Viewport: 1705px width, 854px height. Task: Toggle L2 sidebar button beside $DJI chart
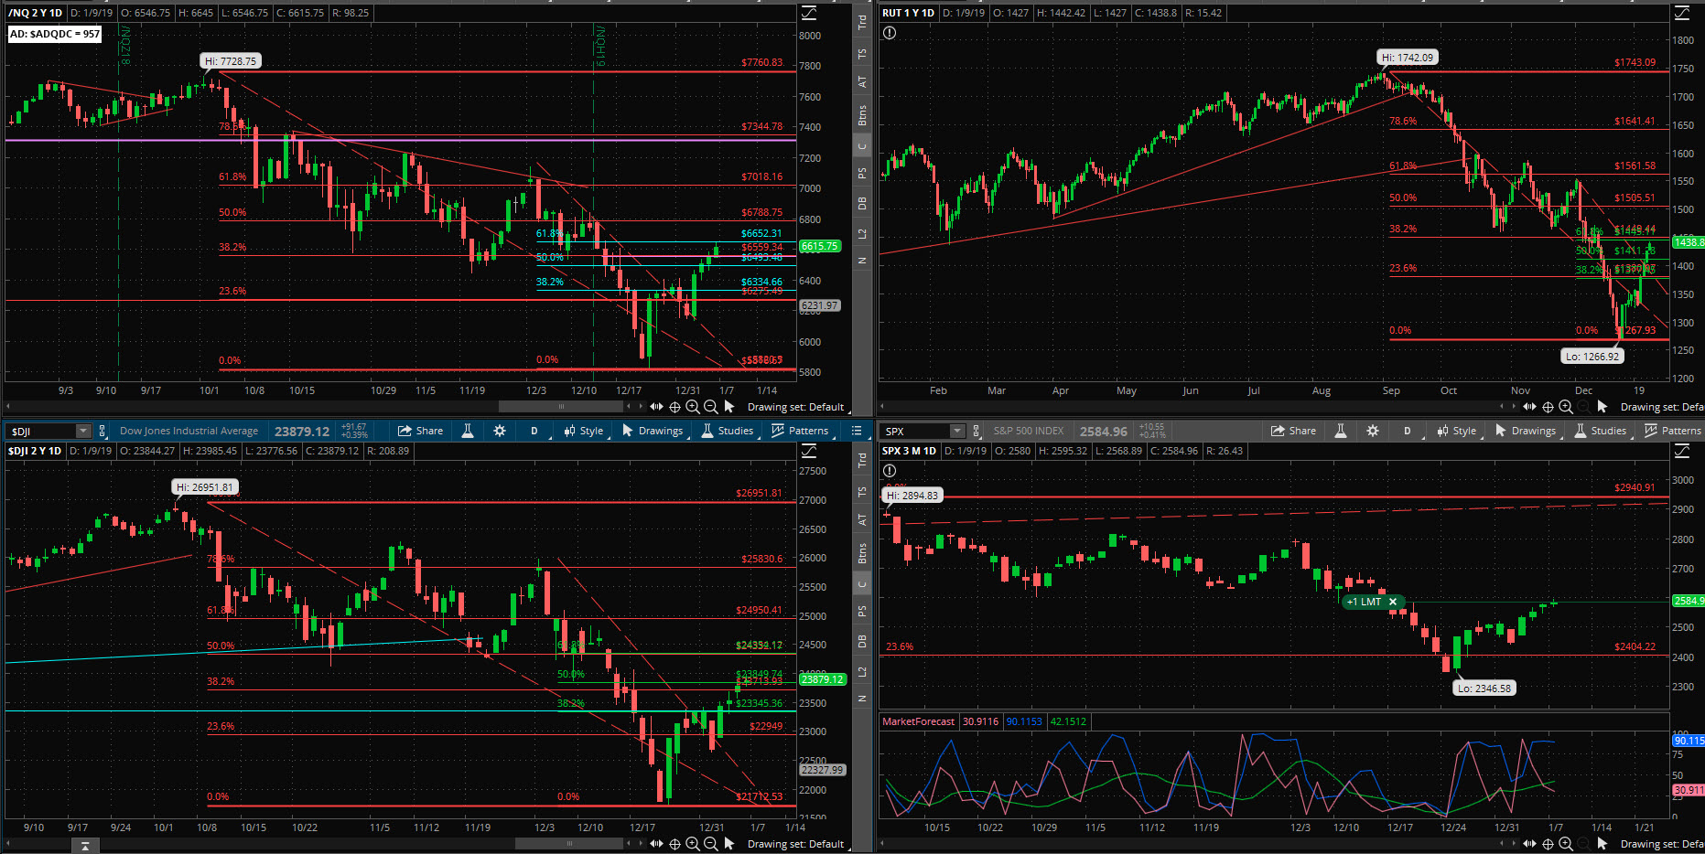tap(862, 672)
